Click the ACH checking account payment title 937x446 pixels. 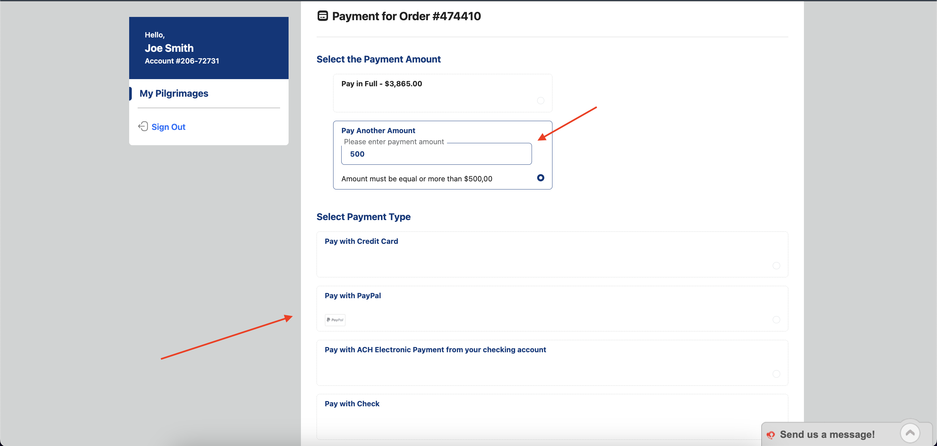pos(435,350)
